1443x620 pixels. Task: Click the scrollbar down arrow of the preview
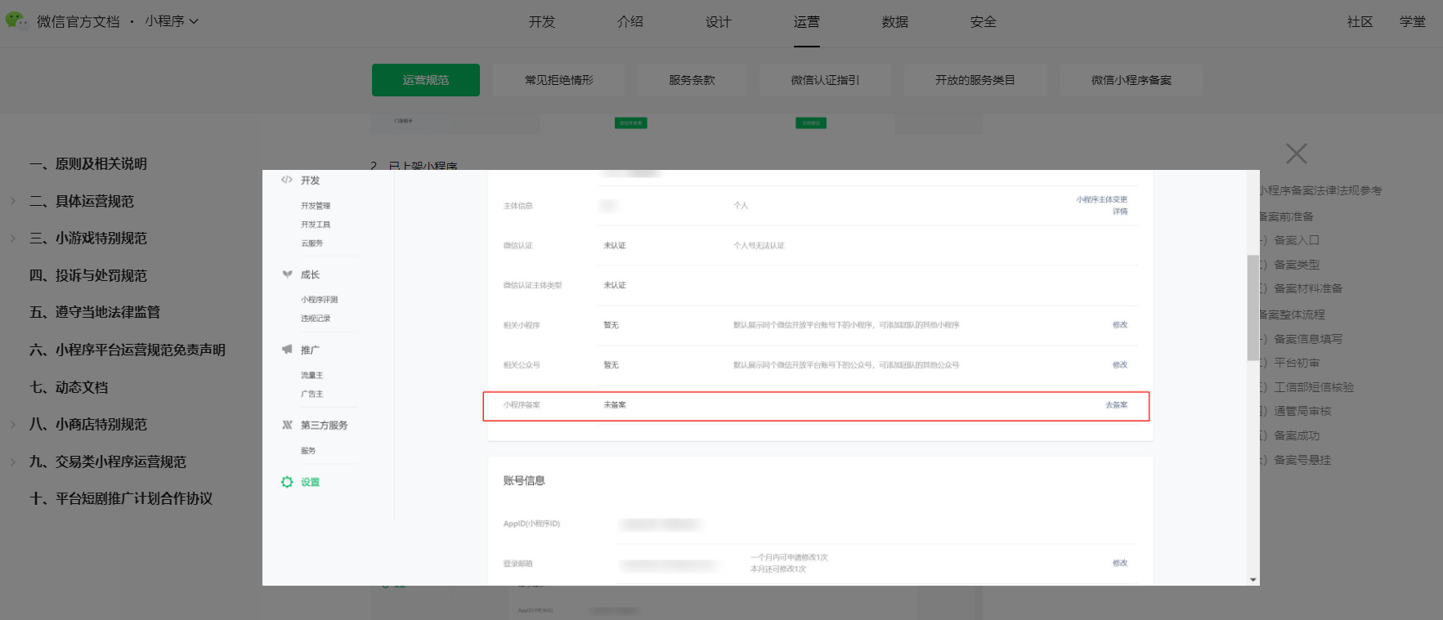pyautogui.click(x=1253, y=580)
